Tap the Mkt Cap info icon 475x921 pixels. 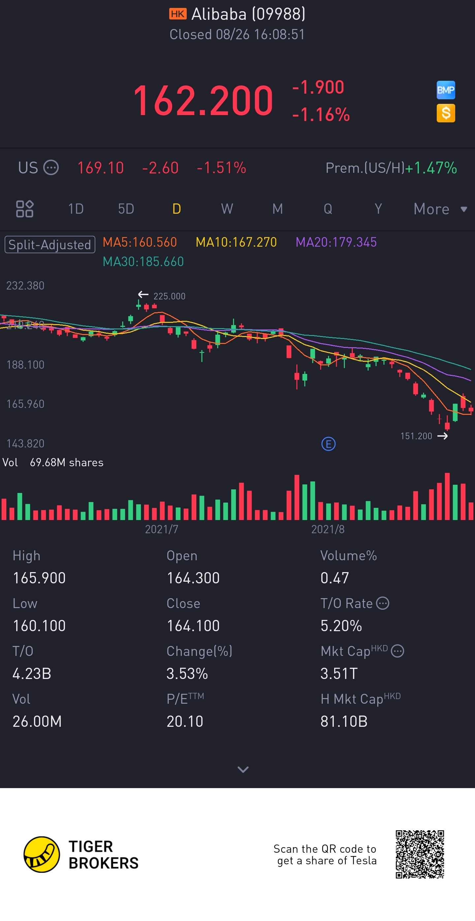tap(397, 651)
